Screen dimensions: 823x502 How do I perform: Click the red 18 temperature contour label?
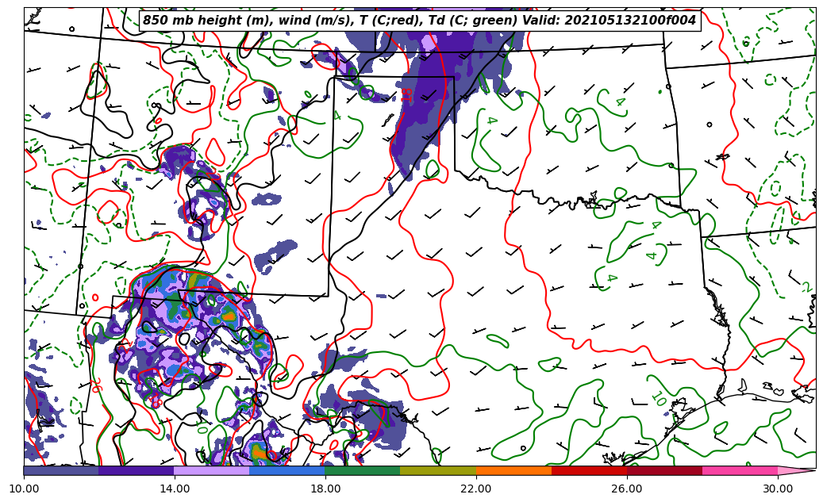click(406, 94)
